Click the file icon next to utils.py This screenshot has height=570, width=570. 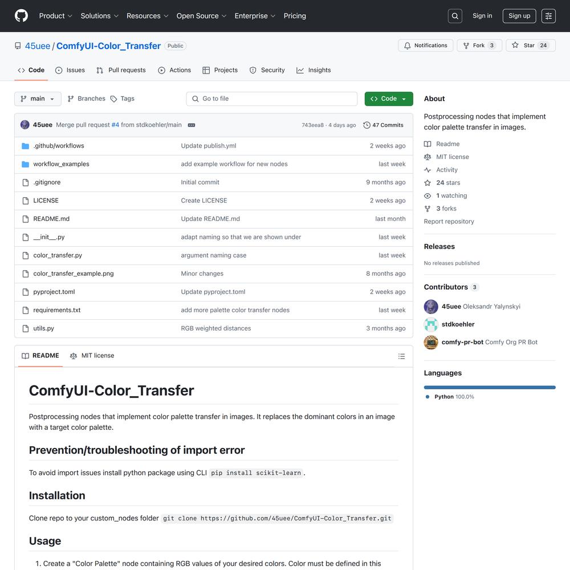pos(26,329)
